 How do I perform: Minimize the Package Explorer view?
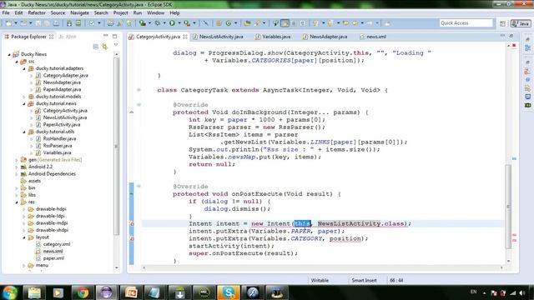106,36
